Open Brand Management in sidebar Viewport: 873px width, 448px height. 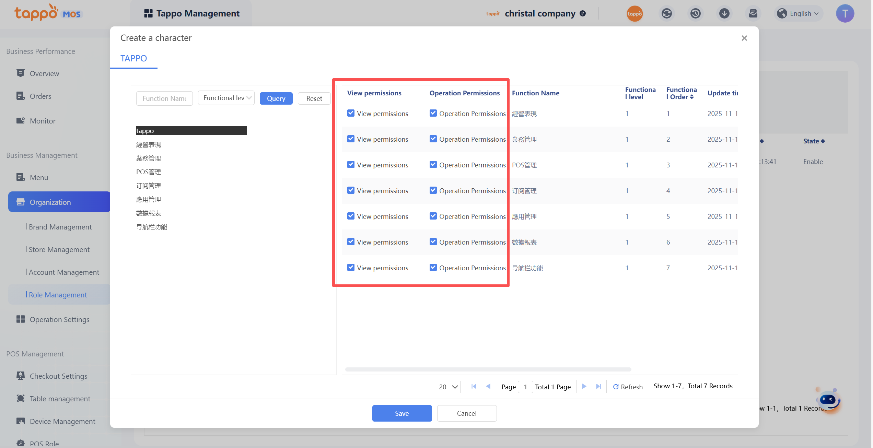[60, 227]
